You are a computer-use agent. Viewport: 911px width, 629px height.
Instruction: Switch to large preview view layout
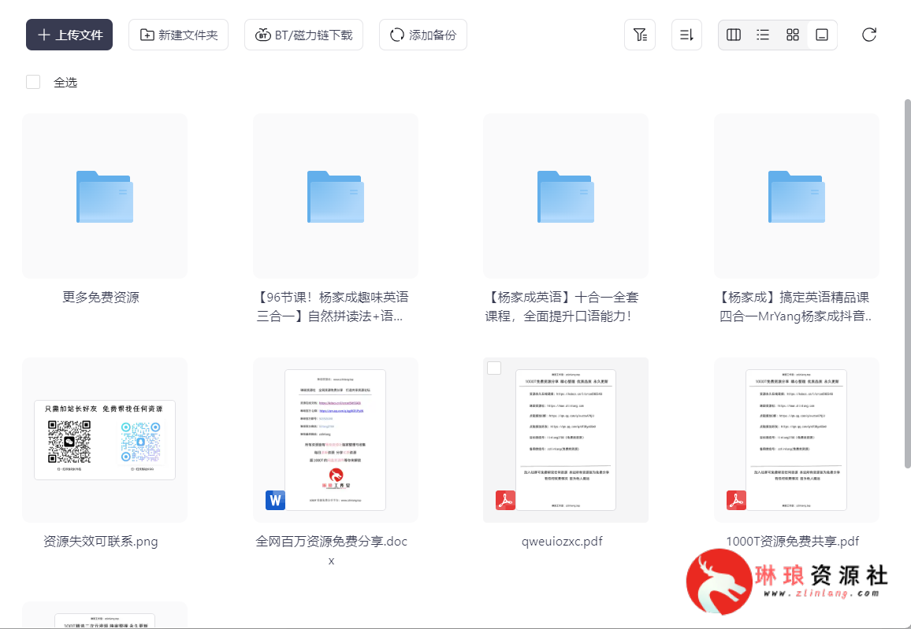coord(822,35)
